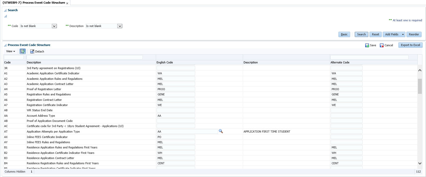Select 'Academic Application Contract Letter' row
This screenshot has width=426, height=177.
pos(50,84)
